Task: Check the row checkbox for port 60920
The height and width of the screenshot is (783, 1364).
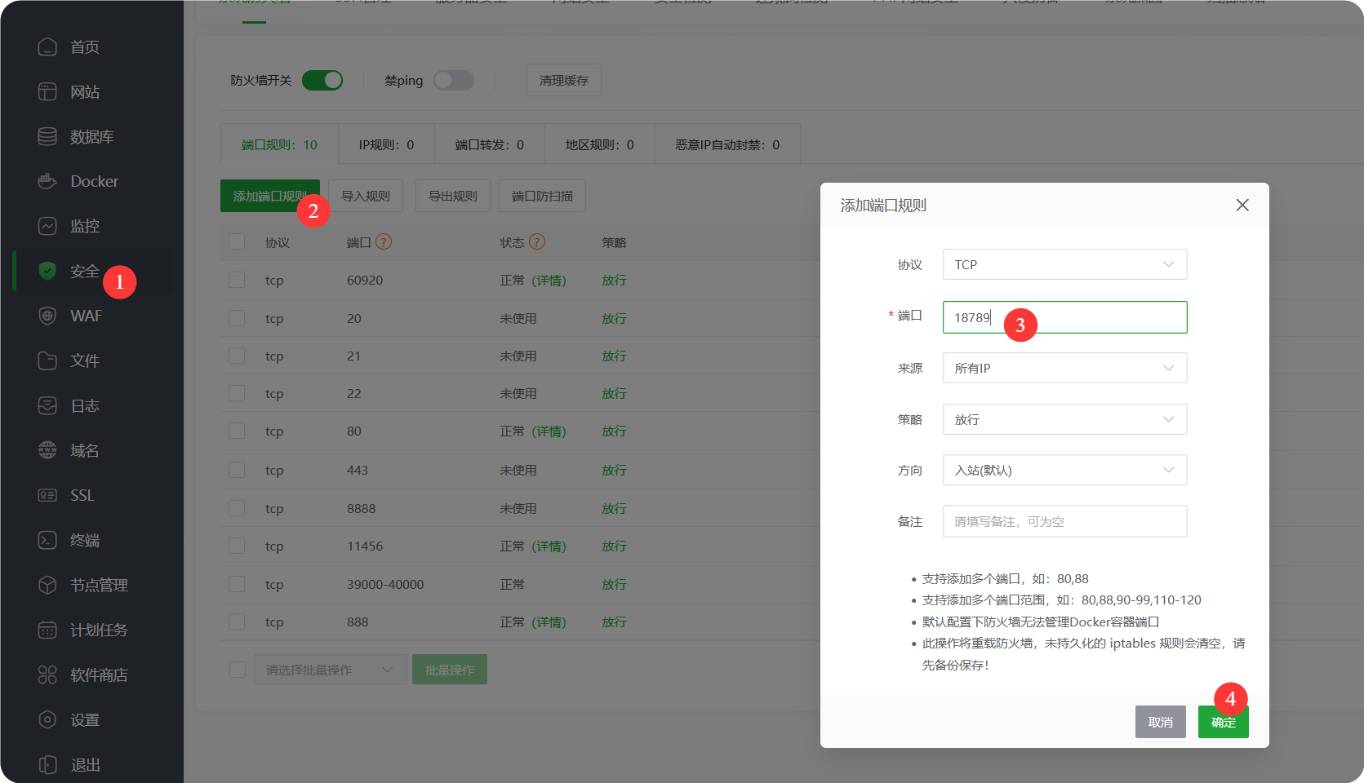Action: [237, 280]
